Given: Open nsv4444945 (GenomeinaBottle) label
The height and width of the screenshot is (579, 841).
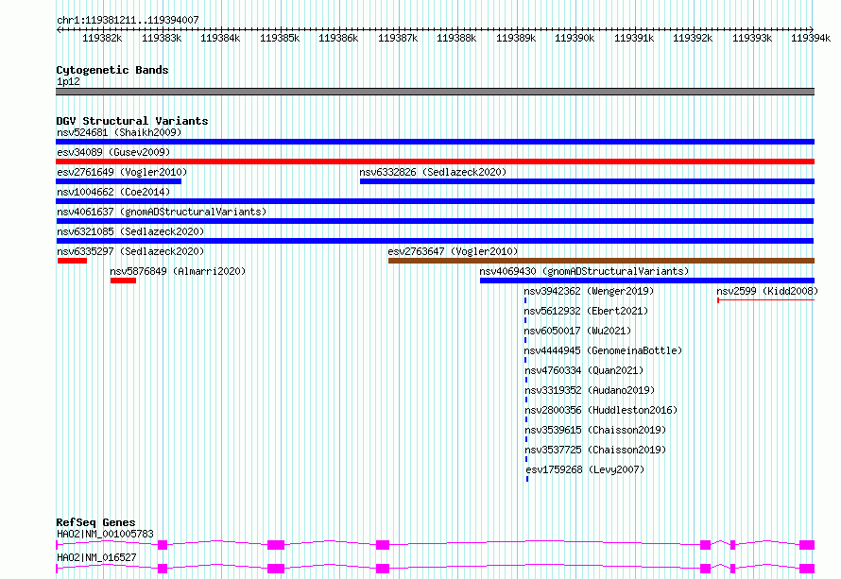Looking at the screenshot, I should (603, 350).
